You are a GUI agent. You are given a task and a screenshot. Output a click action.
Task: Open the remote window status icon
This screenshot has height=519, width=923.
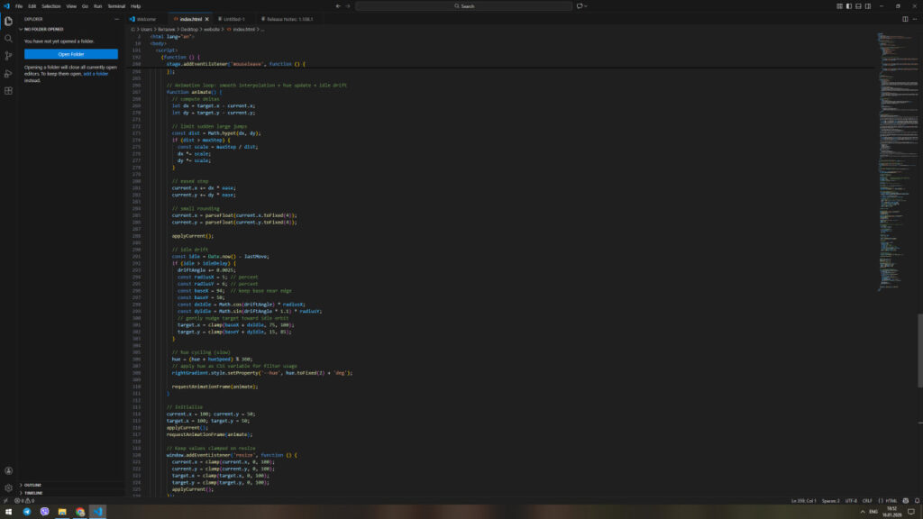(5, 501)
